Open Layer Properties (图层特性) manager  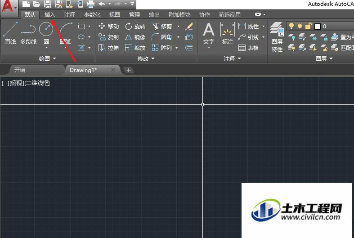click(x=277, y=37)
